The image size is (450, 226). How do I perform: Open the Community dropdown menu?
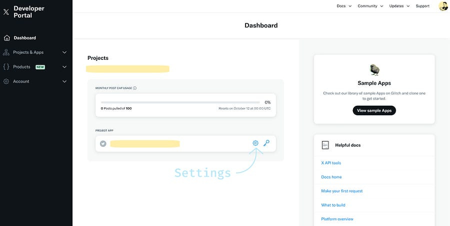coord(370,6)
